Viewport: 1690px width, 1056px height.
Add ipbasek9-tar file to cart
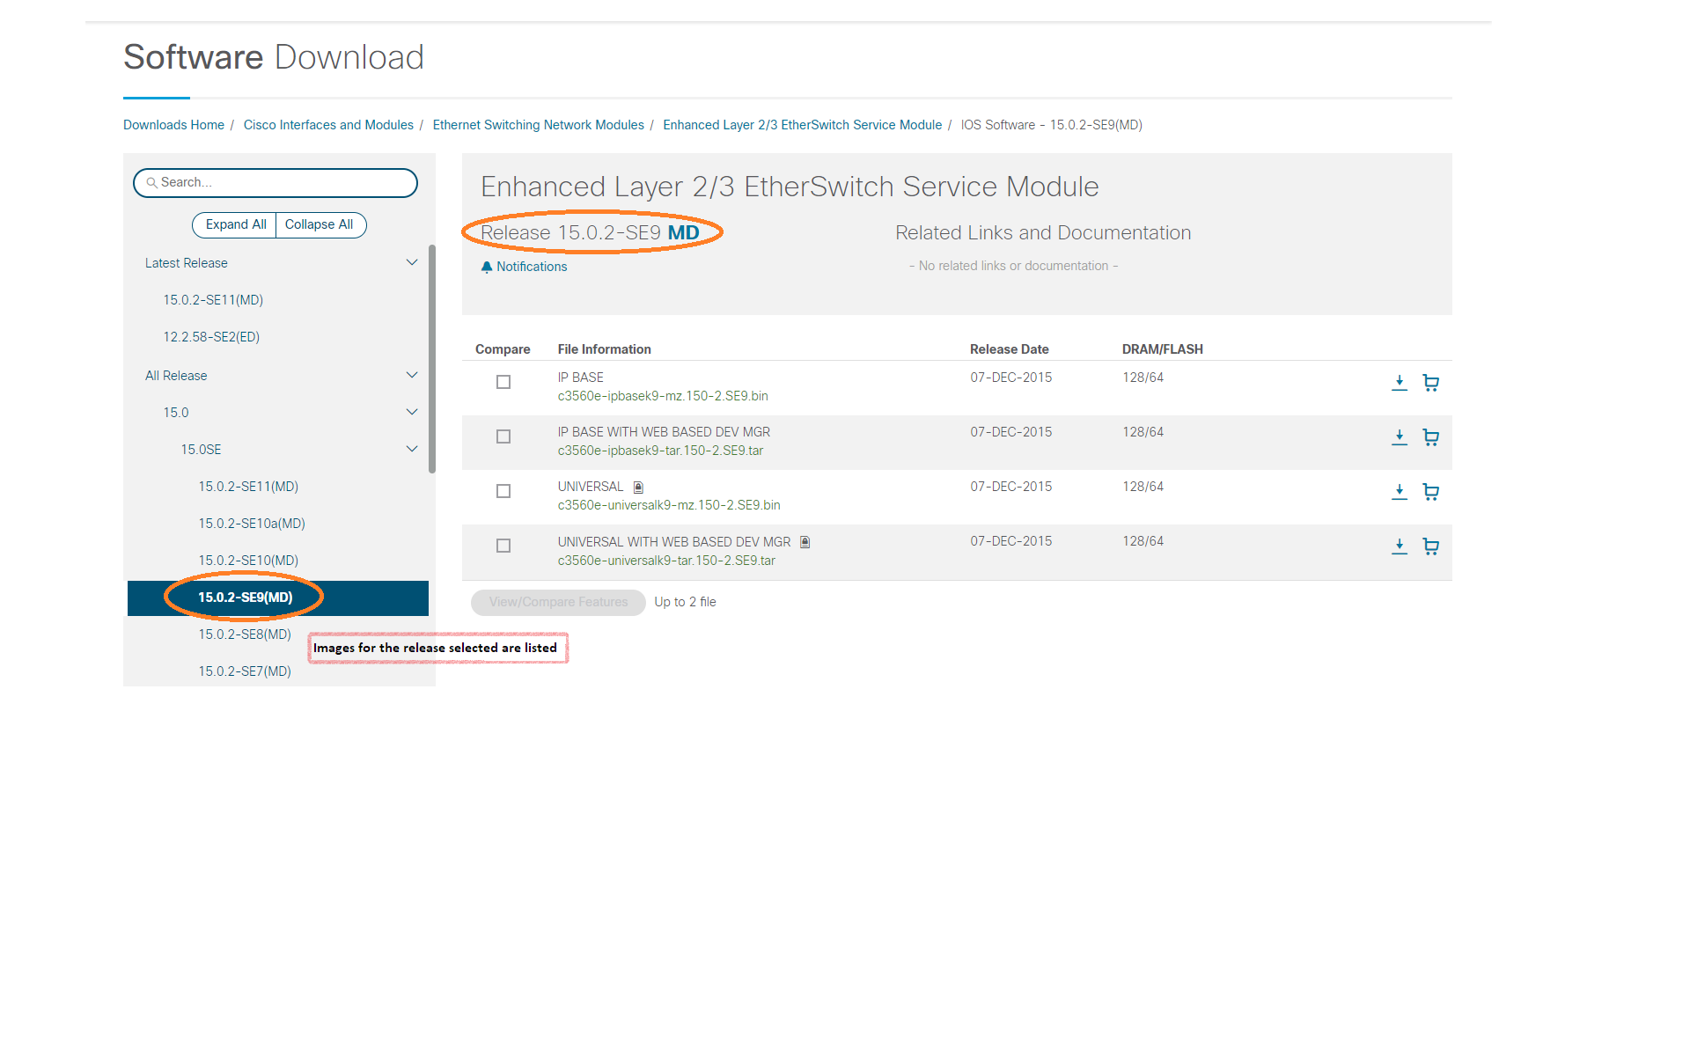(x=1431, y=437)
